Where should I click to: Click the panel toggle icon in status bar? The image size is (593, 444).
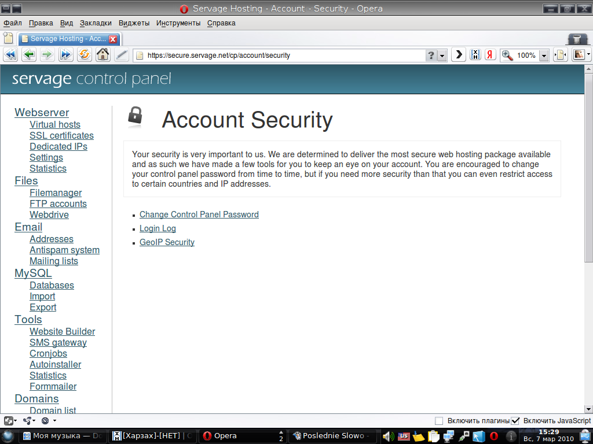[x=8, y=421]
